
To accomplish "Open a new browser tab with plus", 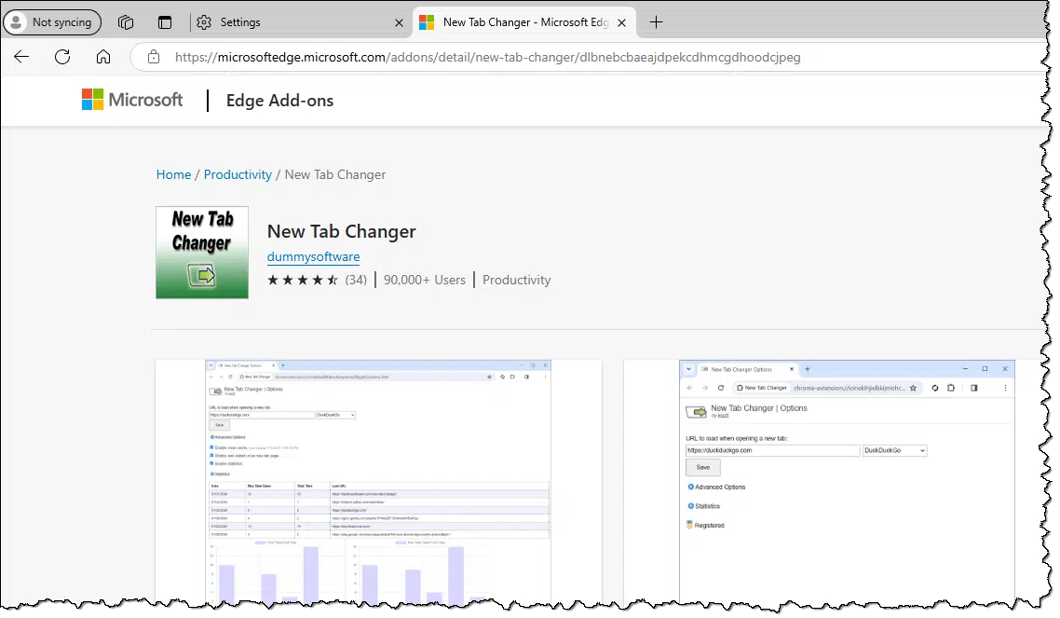I will coord(656,22).
